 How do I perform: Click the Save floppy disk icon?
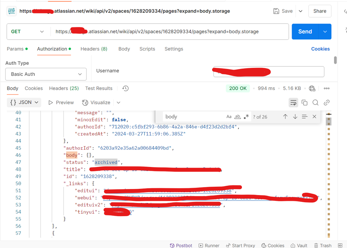click(276, 11)
